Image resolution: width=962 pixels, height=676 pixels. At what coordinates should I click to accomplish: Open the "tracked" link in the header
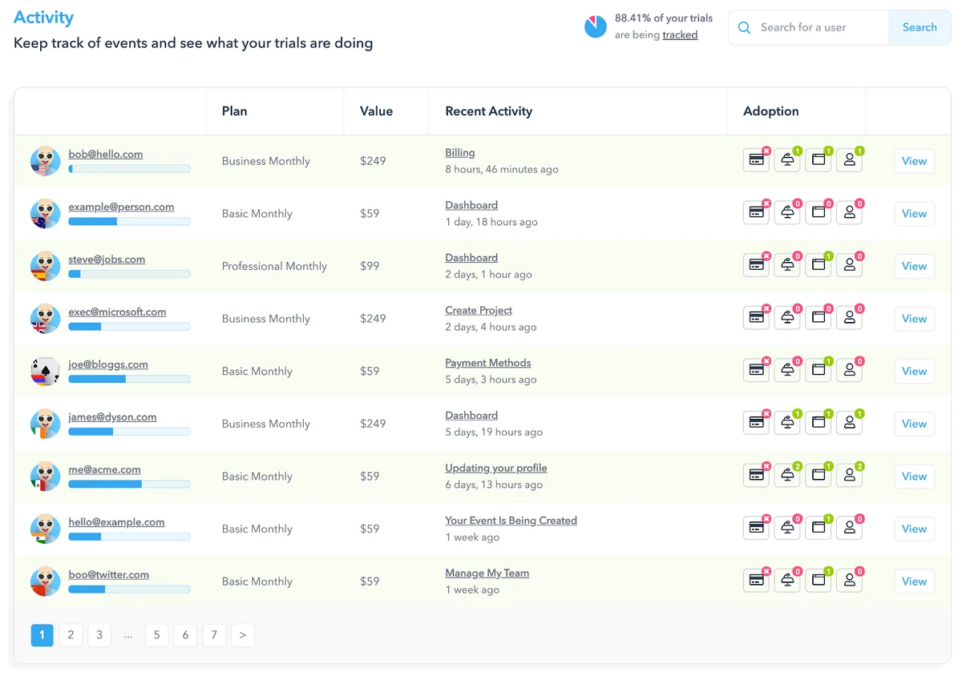click(x=680, y=35)
